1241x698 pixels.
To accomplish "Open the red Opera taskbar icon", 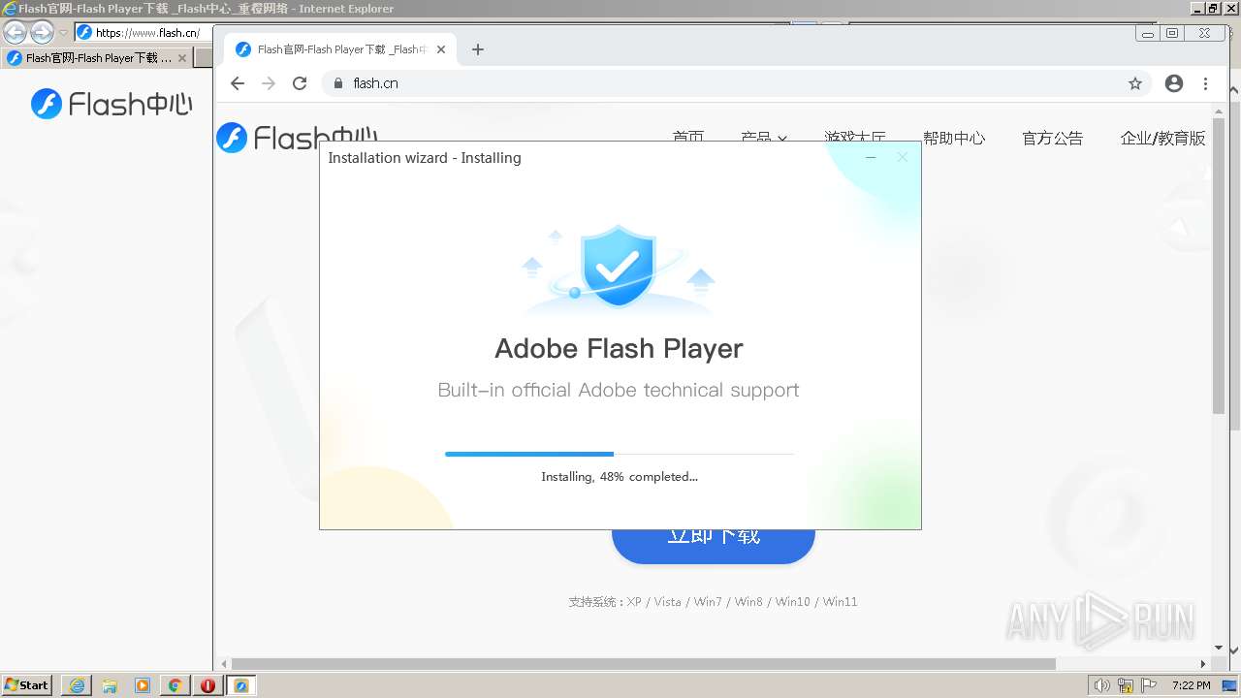I will click(x=208, y=685).
